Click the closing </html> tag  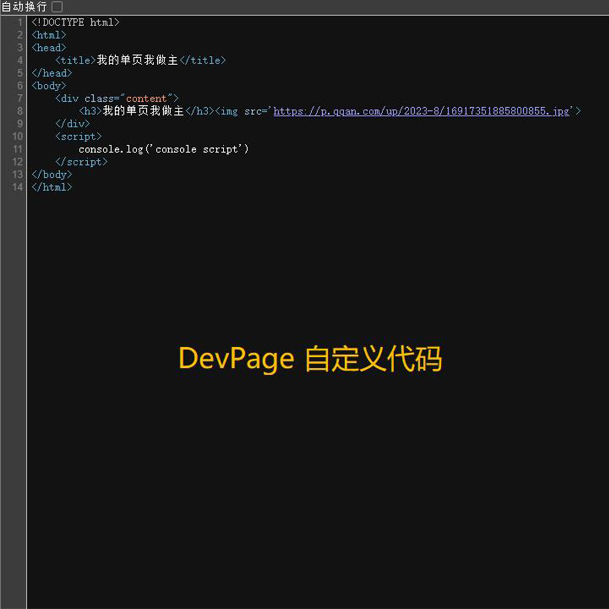pos(52,187)
